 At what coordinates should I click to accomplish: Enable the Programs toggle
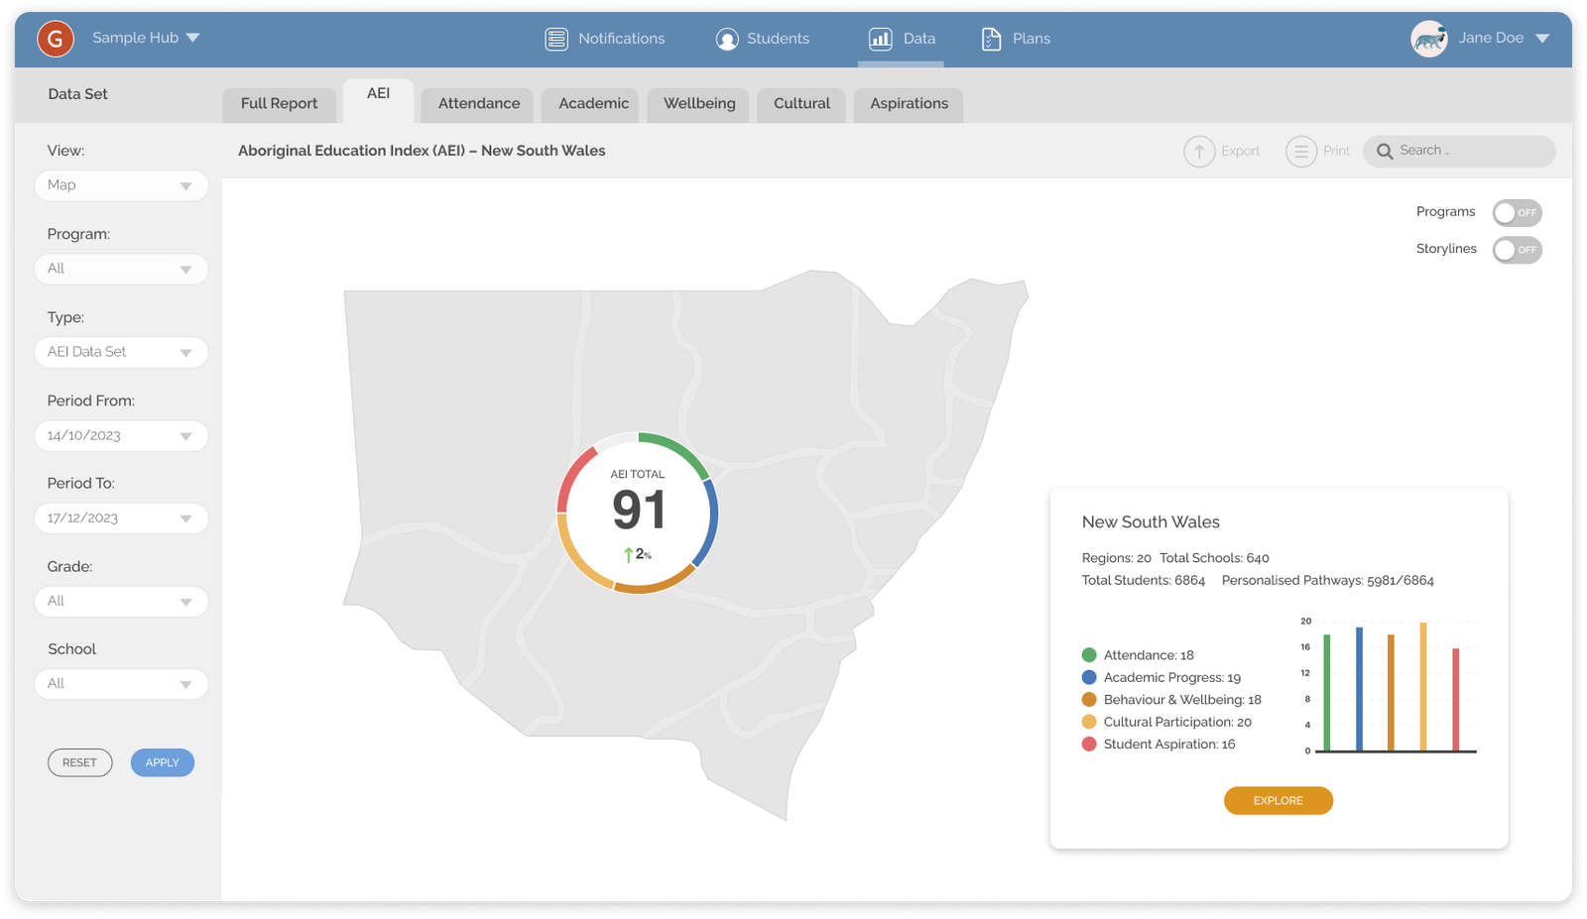[x=1517, y=213]
